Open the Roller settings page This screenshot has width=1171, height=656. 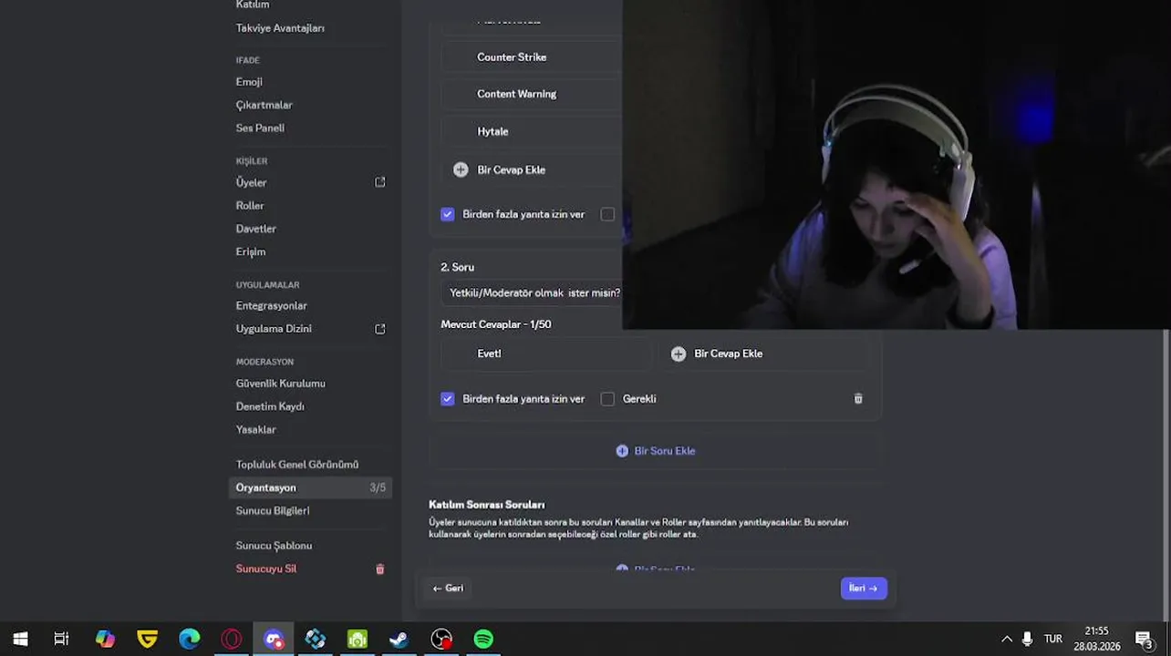(250, 206)
